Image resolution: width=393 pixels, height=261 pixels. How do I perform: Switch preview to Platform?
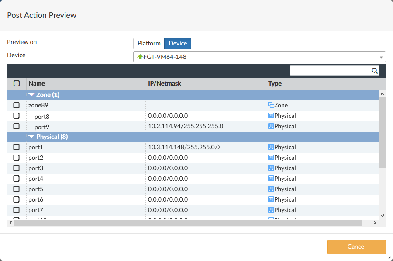pyautogui.click(x=149, y=43)
